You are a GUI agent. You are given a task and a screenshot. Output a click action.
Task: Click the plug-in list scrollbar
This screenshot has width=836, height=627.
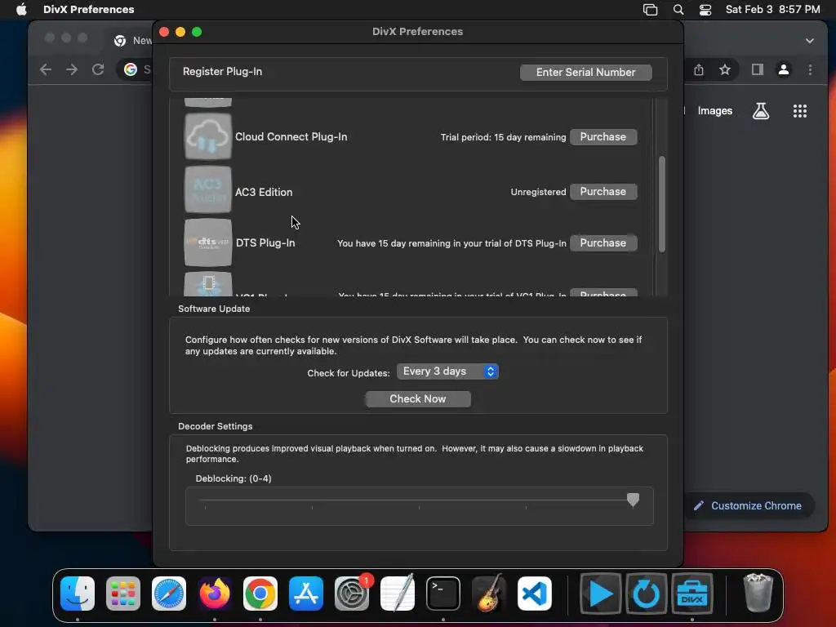[x=661, y=203]
